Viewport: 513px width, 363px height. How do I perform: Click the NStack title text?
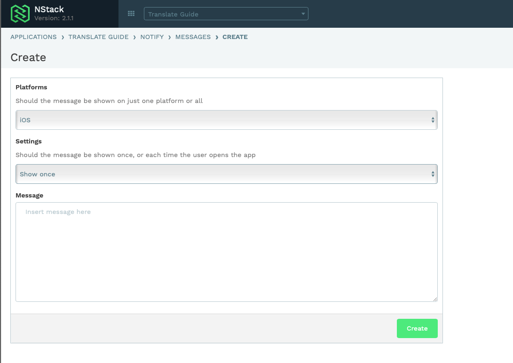(49, 9)
